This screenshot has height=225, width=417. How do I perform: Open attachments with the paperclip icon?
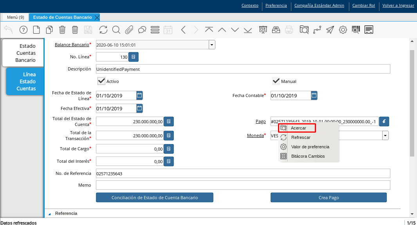coord(129,30)
